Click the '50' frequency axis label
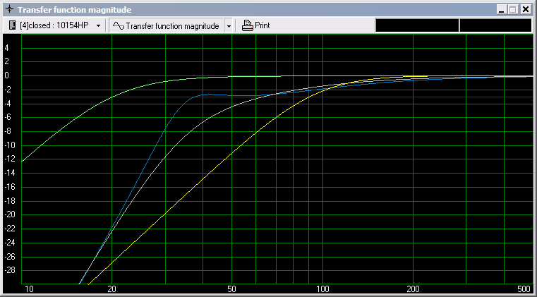This screenshot has height=297, width=537. [x=232, y=289]
